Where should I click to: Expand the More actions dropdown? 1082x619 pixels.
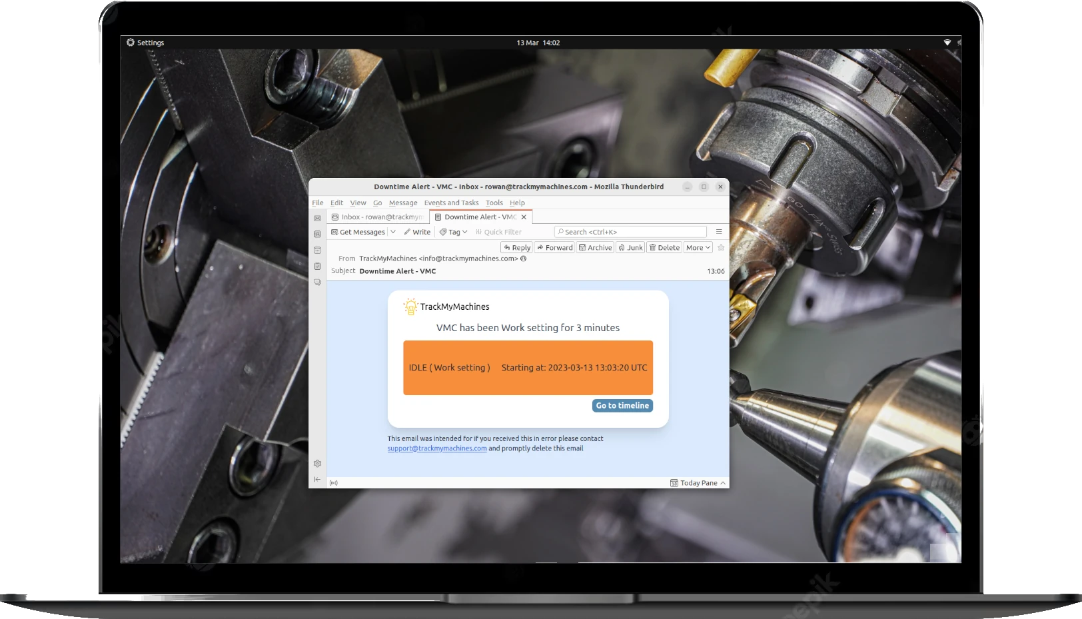(x=697, y=247)
